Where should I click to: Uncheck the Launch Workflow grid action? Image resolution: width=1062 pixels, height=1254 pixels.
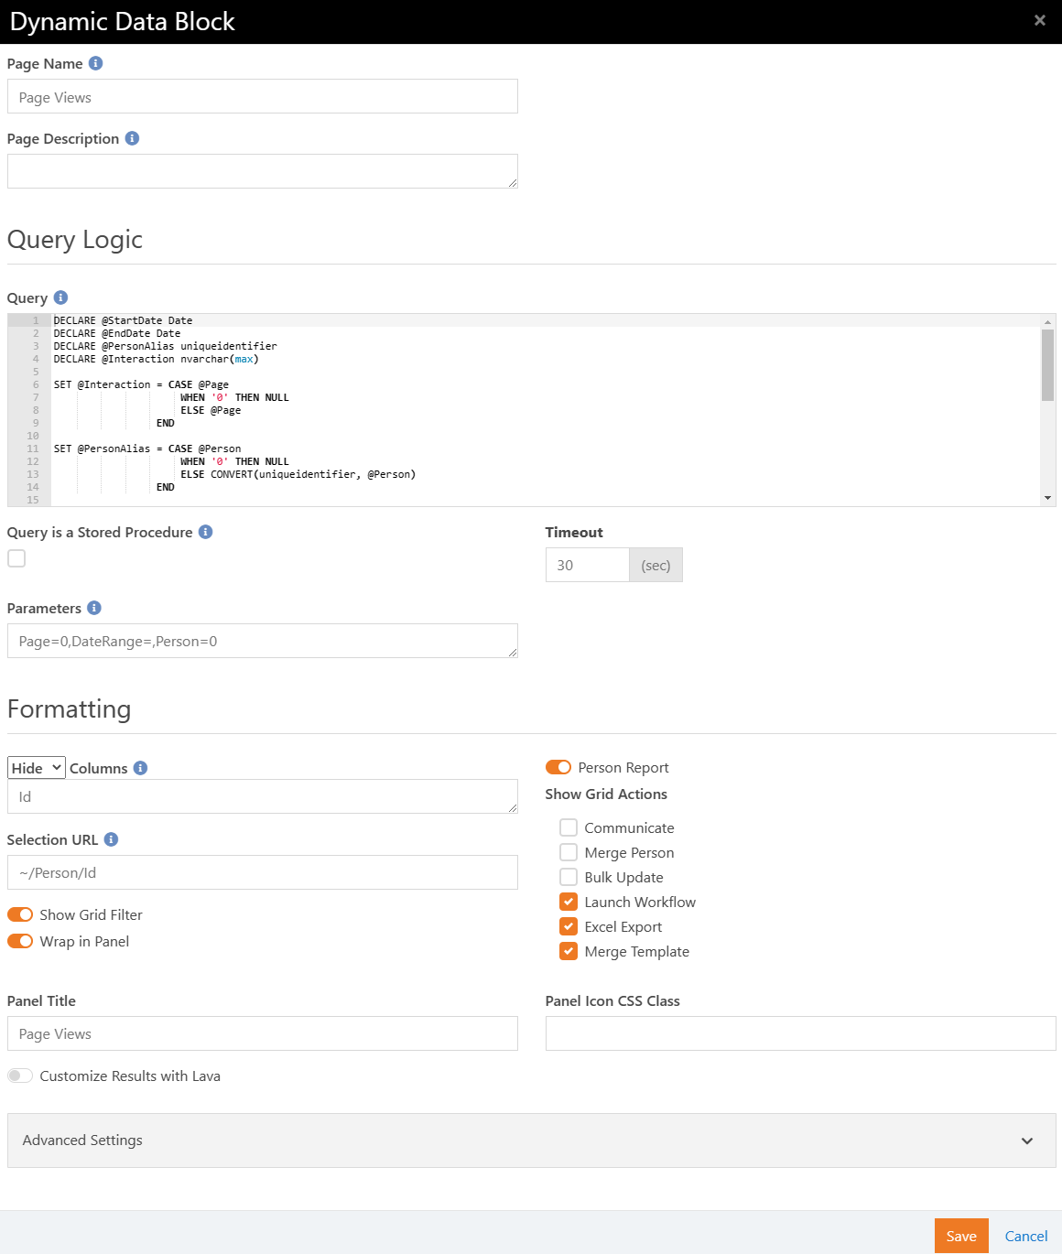pyautogui.click(x=569, y=902)
